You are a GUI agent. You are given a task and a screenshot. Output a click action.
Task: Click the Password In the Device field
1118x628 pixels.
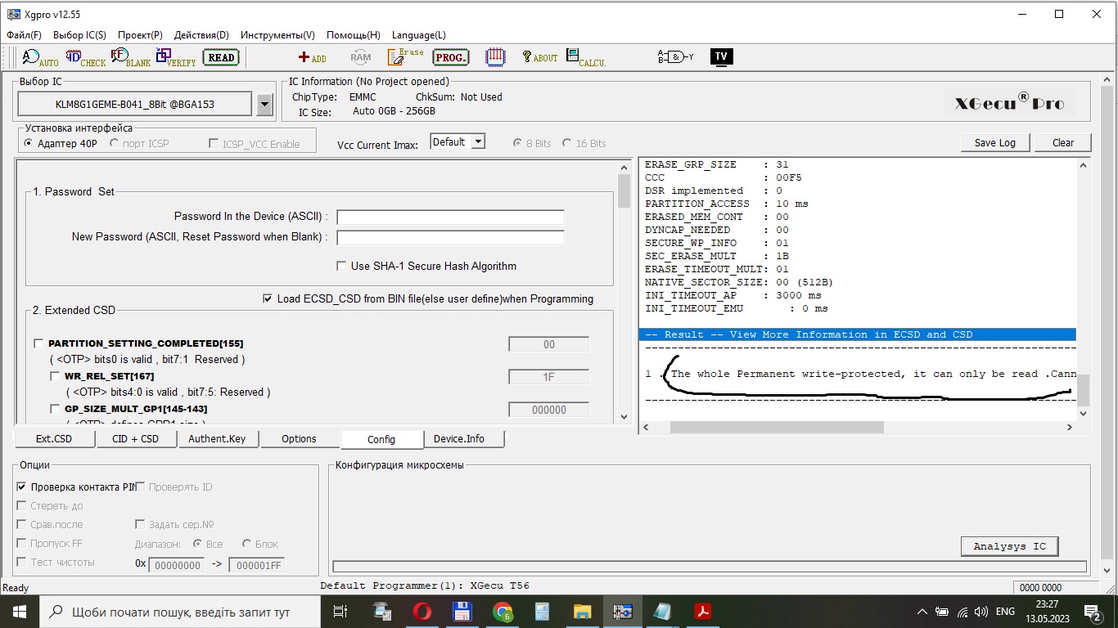point(450,217)
